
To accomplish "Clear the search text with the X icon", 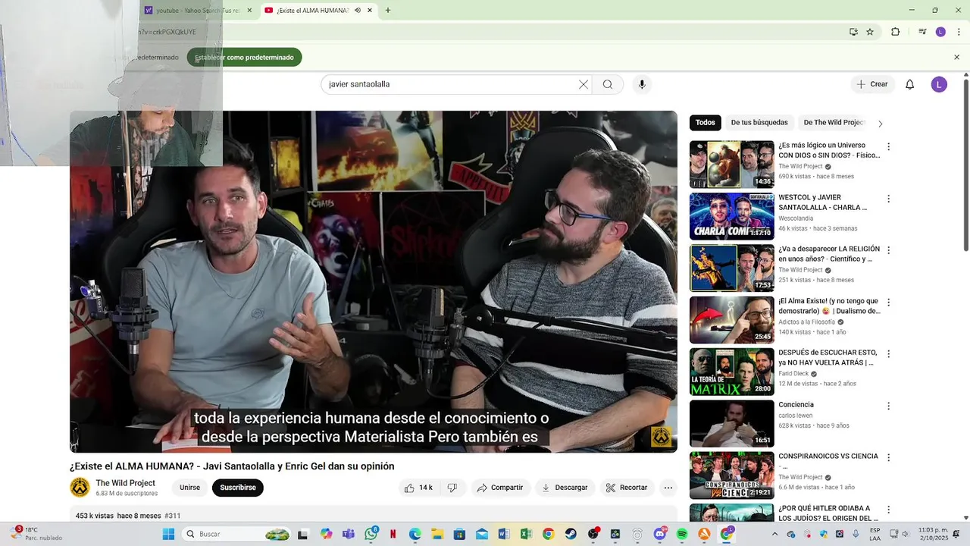I will pos(584,84).
